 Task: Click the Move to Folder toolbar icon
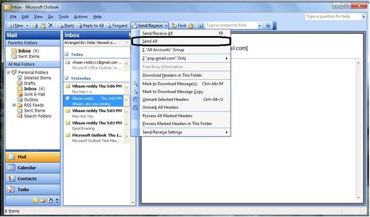43,25
